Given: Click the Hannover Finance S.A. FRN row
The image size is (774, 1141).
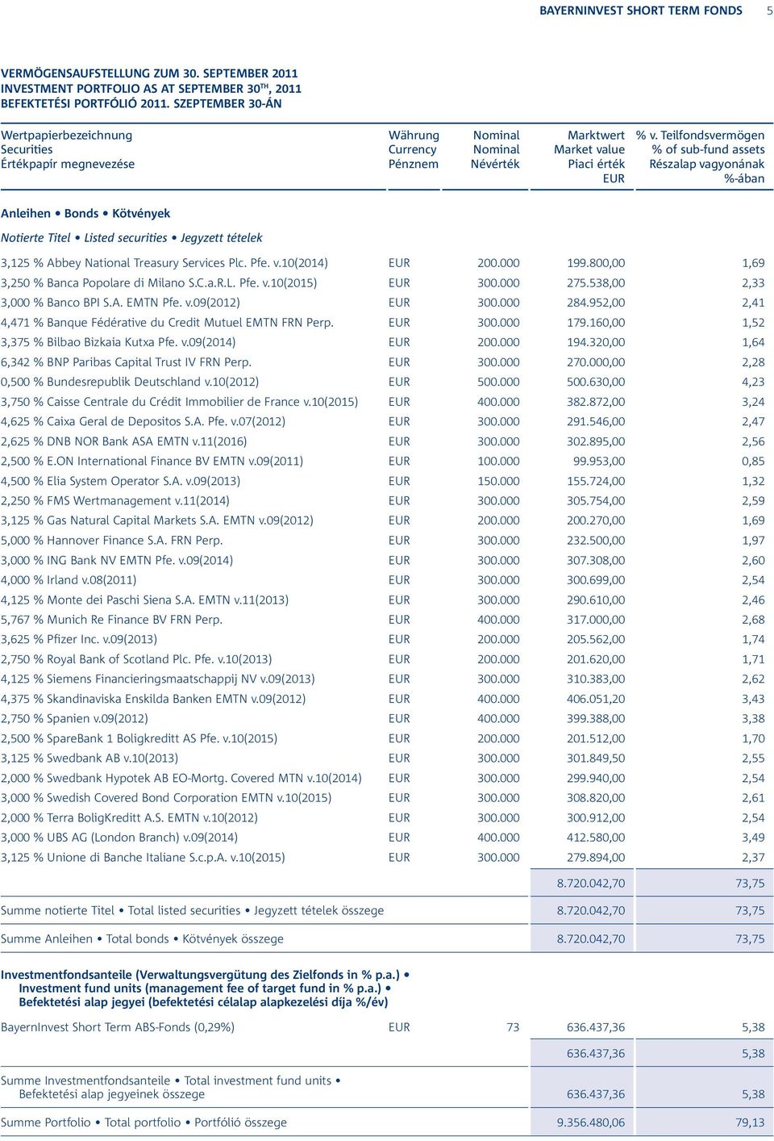Looking at the screenshot, I should (383, 540).
